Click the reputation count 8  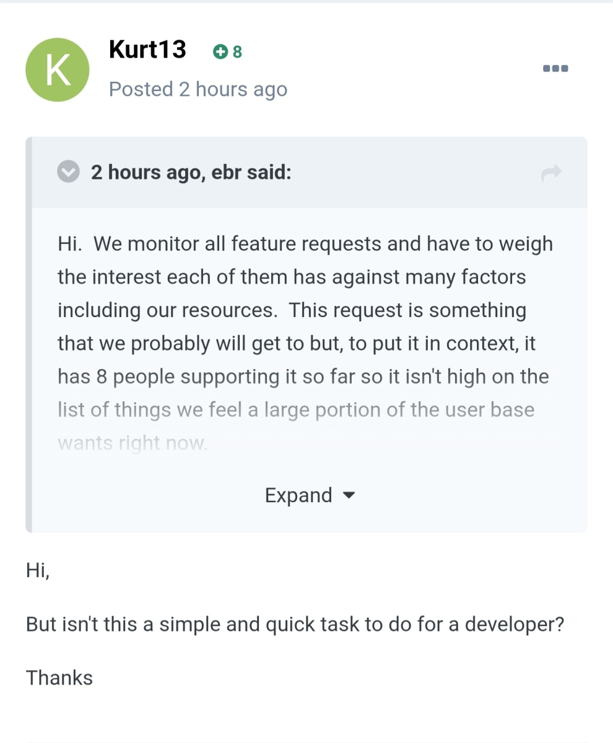237,51
